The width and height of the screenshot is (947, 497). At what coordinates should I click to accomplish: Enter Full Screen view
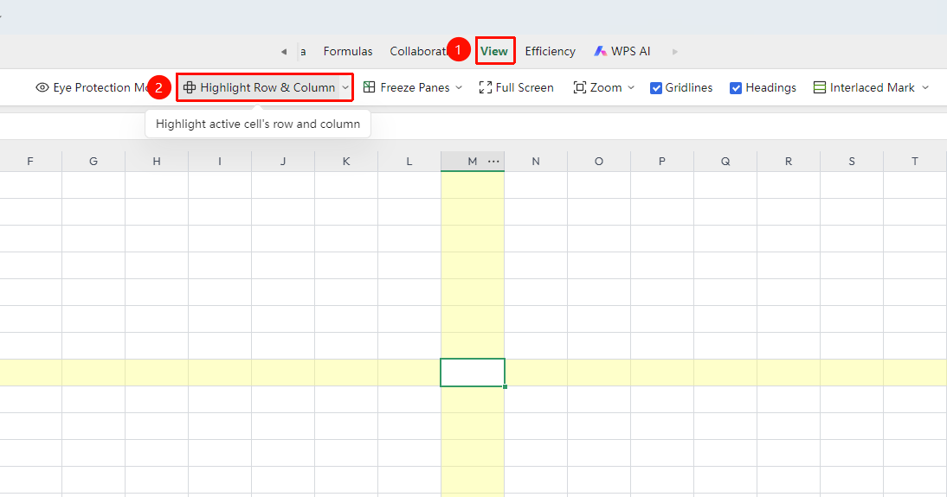[517, 87]
